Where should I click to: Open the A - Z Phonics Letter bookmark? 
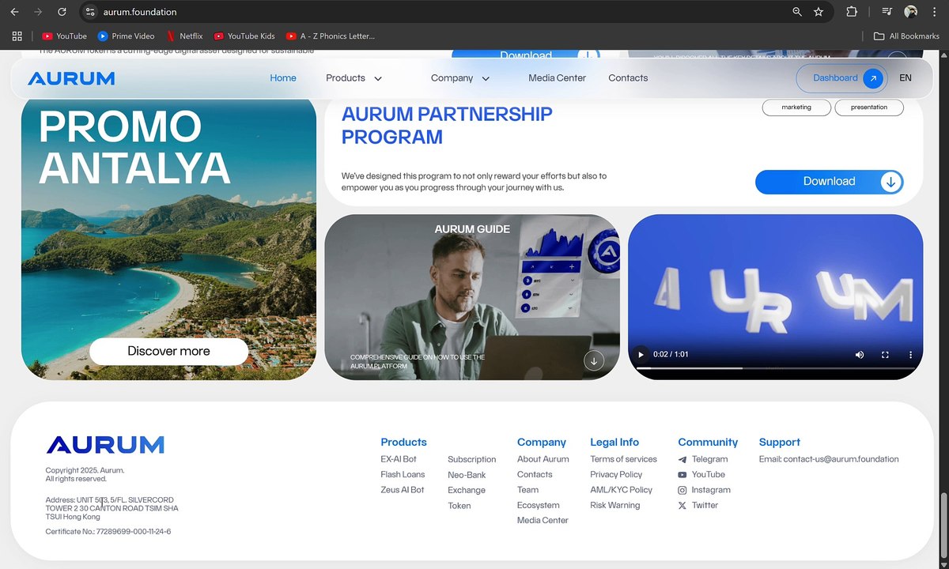point(331,36)
